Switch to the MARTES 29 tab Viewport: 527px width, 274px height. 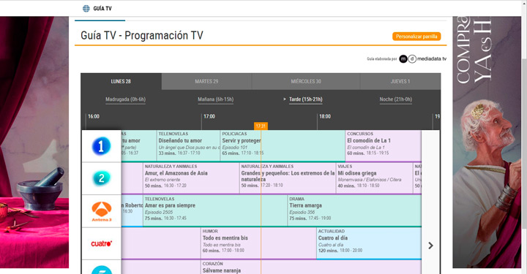(x=206, y=82)
